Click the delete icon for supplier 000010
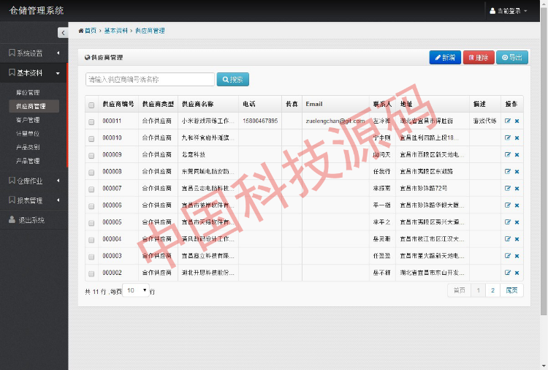The height and width of the screenshot is (370, 548). (517, 137)
